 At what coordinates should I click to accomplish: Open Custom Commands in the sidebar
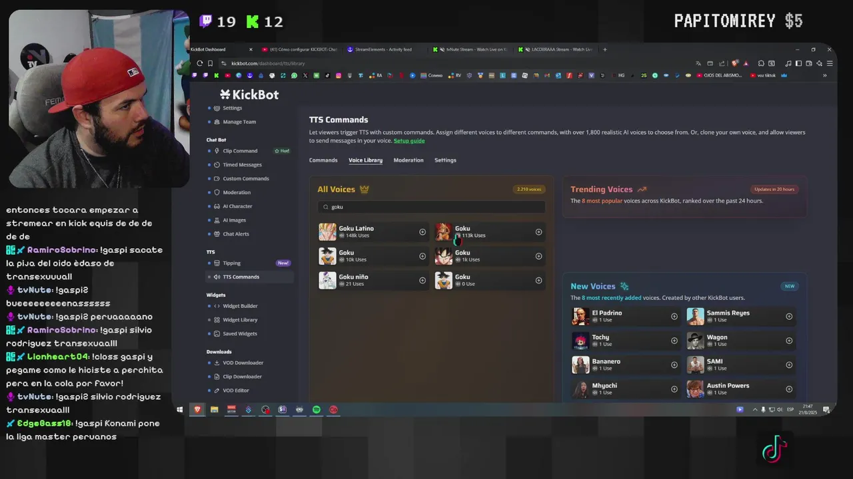[x=246, y=179]
